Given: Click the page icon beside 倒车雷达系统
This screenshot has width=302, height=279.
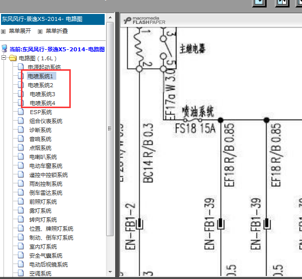Looking at the screenshot, I should 21,192.
